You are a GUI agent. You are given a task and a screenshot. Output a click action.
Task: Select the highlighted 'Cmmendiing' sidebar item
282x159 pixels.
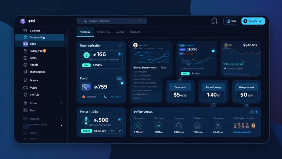(39, 37)
